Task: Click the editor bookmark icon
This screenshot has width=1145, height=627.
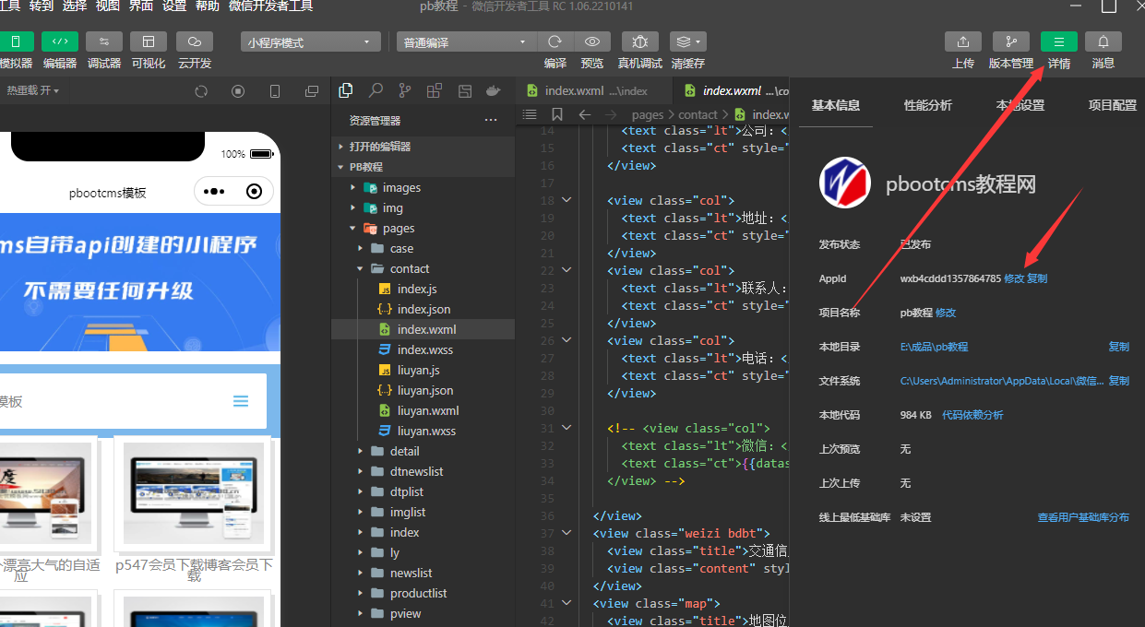Action: 557,114
